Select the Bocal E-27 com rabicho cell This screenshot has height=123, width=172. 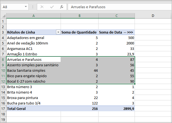(x=34, y=81)
